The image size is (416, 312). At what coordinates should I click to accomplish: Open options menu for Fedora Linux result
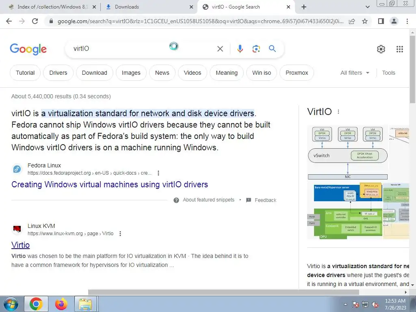coord(158,173)
